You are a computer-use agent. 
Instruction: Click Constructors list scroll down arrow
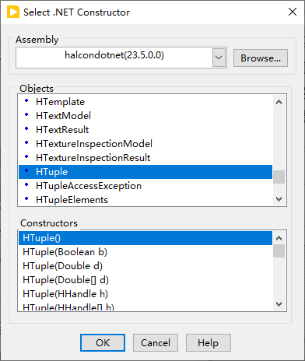coord(279,304)
